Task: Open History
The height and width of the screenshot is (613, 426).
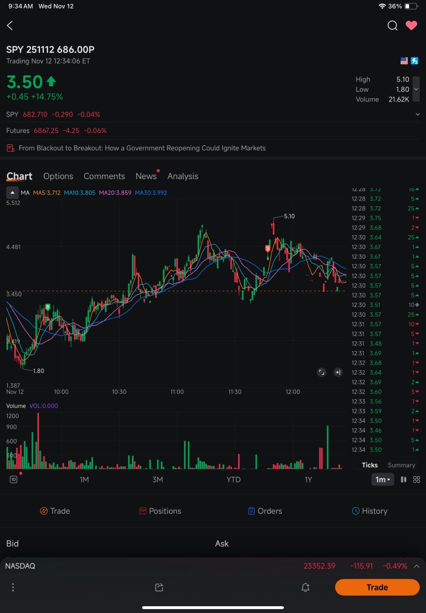Action: (370, 511)
